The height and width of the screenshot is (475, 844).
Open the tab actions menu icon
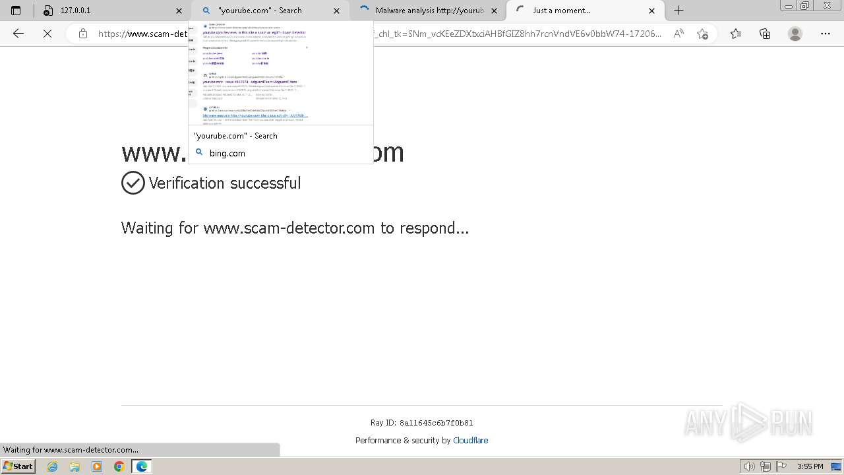pyautogui.click(x=16, y=11)
